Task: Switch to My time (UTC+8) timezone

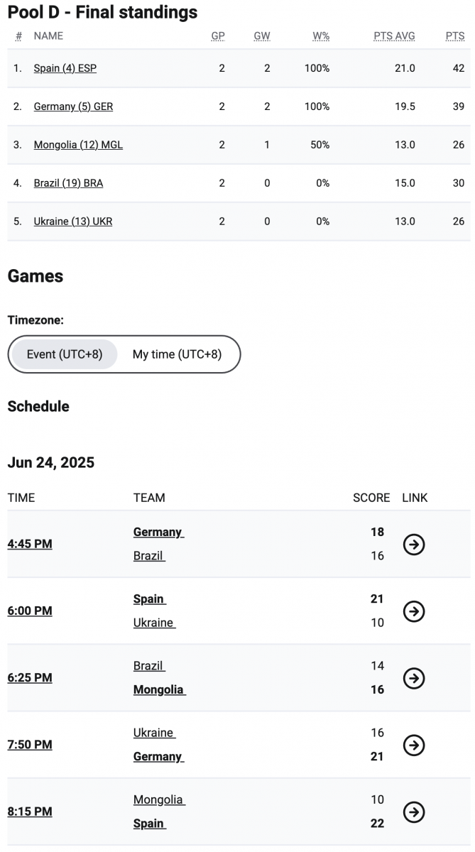Action: pyautogui.click(x=177, y=354)
